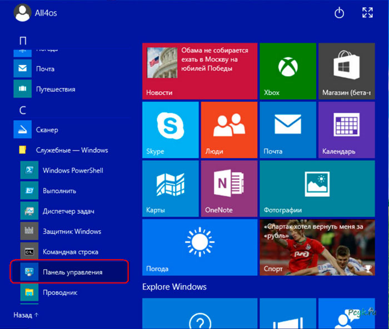Click the Windows PowerShell icon
The width and height of the screenshot is (389, 329).
29,170
